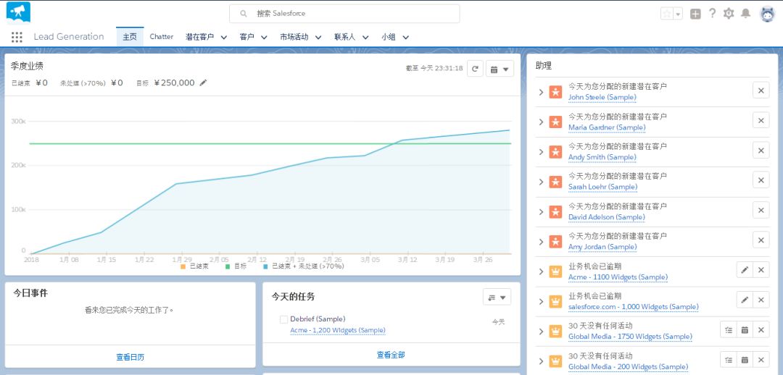Screen dimensions: 783x375
Task: Refresh the quarterly performance chart
Action: pyautogui.click(x=475, y=69)
